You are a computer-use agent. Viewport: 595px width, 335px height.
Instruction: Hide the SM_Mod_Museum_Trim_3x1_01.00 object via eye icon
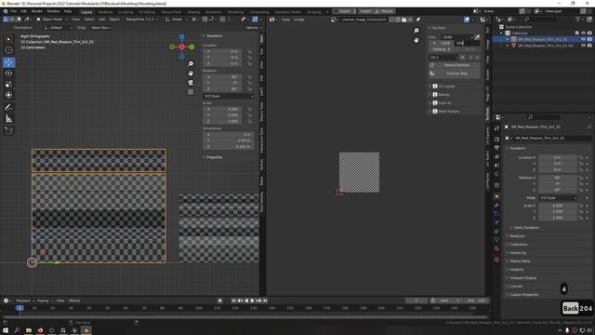click(x=583, y=46)
